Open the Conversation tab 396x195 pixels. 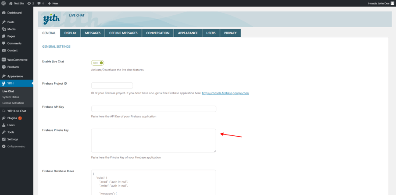[158, 33]
